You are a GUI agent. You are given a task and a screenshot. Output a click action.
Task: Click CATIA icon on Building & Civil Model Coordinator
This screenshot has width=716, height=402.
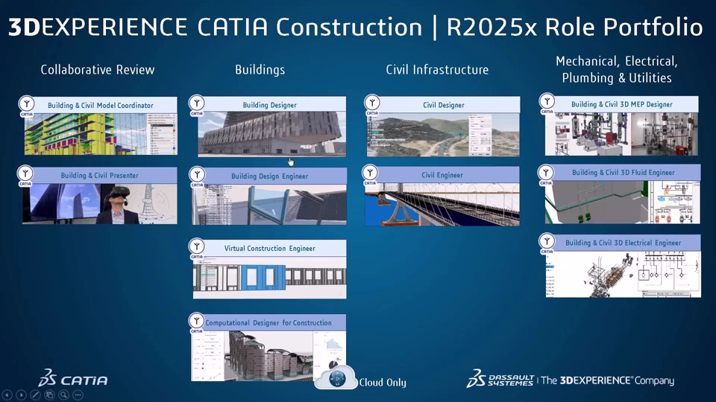pyautogui.click(x=27, y=105)
